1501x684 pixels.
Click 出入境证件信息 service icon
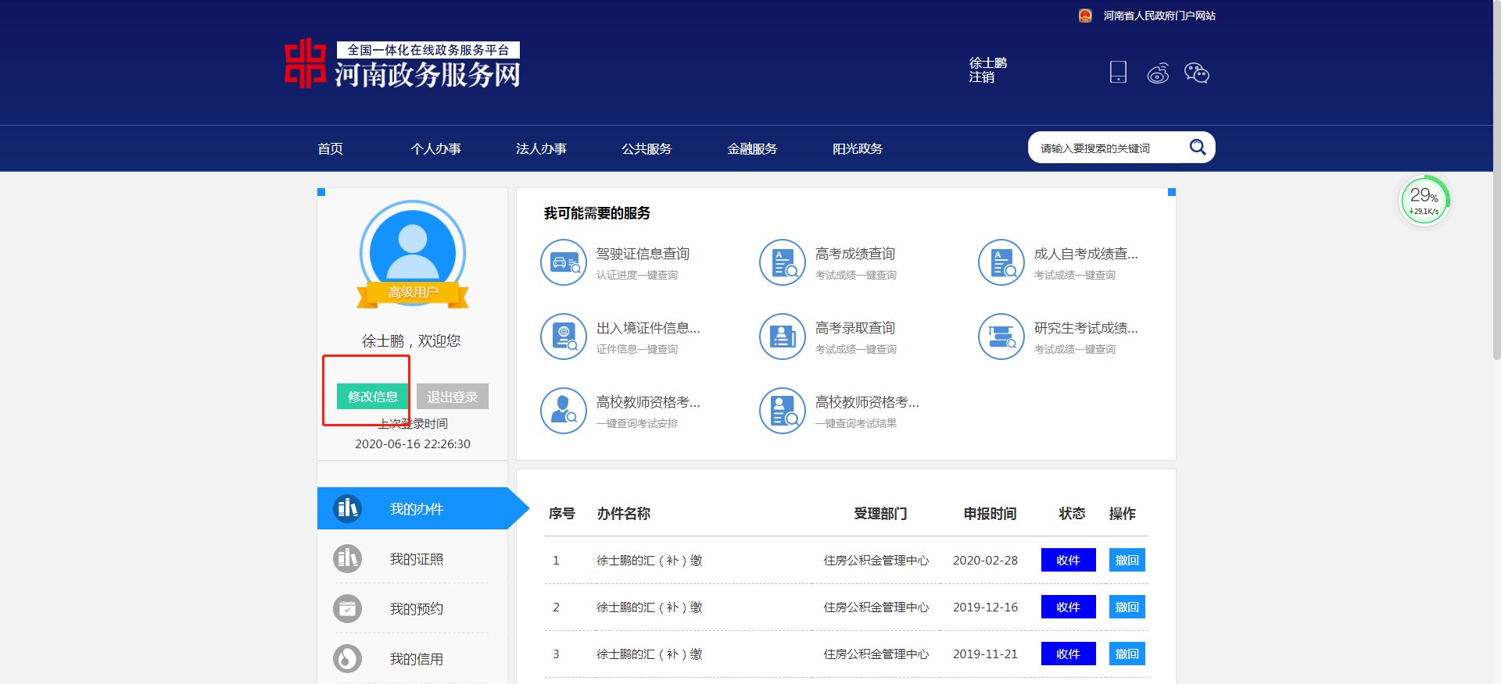563,337
